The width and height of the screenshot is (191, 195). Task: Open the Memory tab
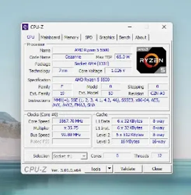click(x=71, y=37)
